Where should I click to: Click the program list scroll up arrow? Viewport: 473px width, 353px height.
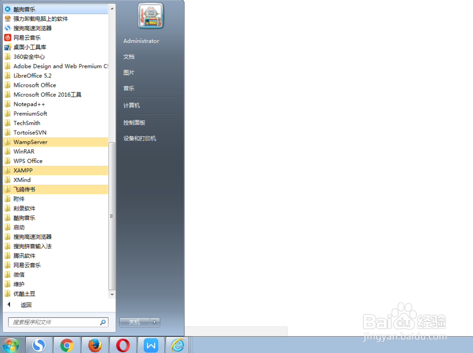[x=112, y=8]
